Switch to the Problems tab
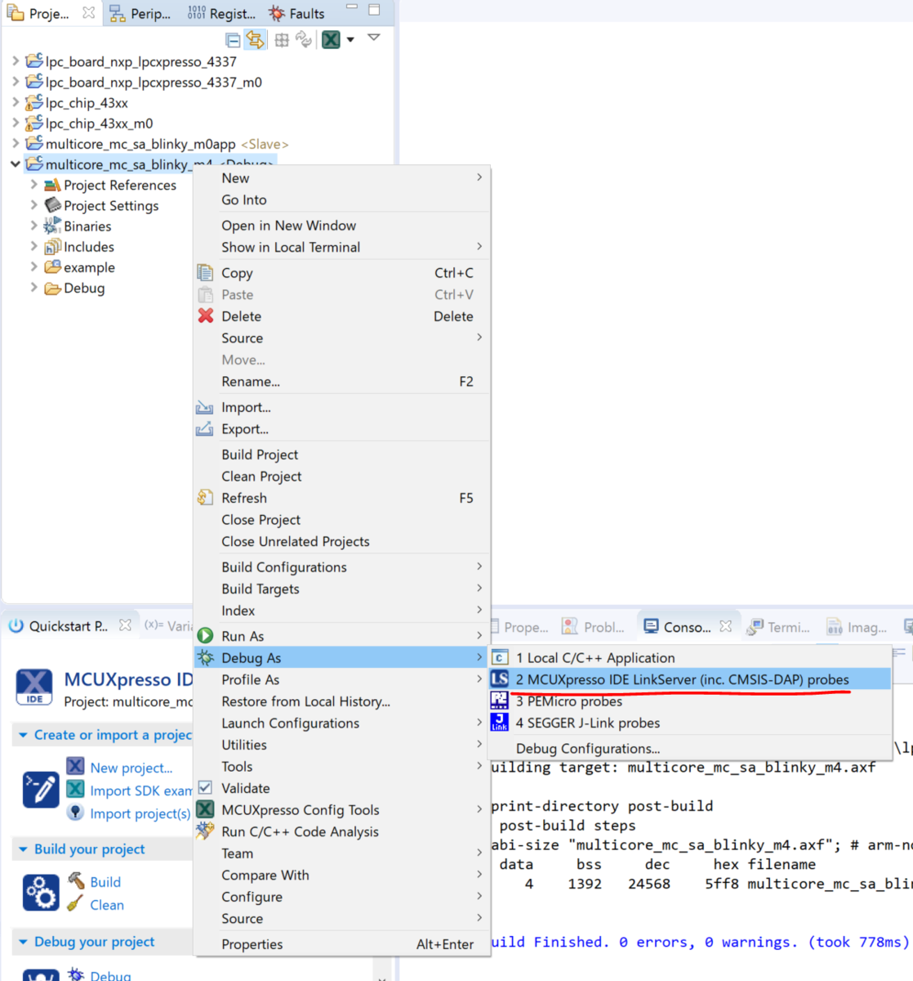 pos(594,627)
